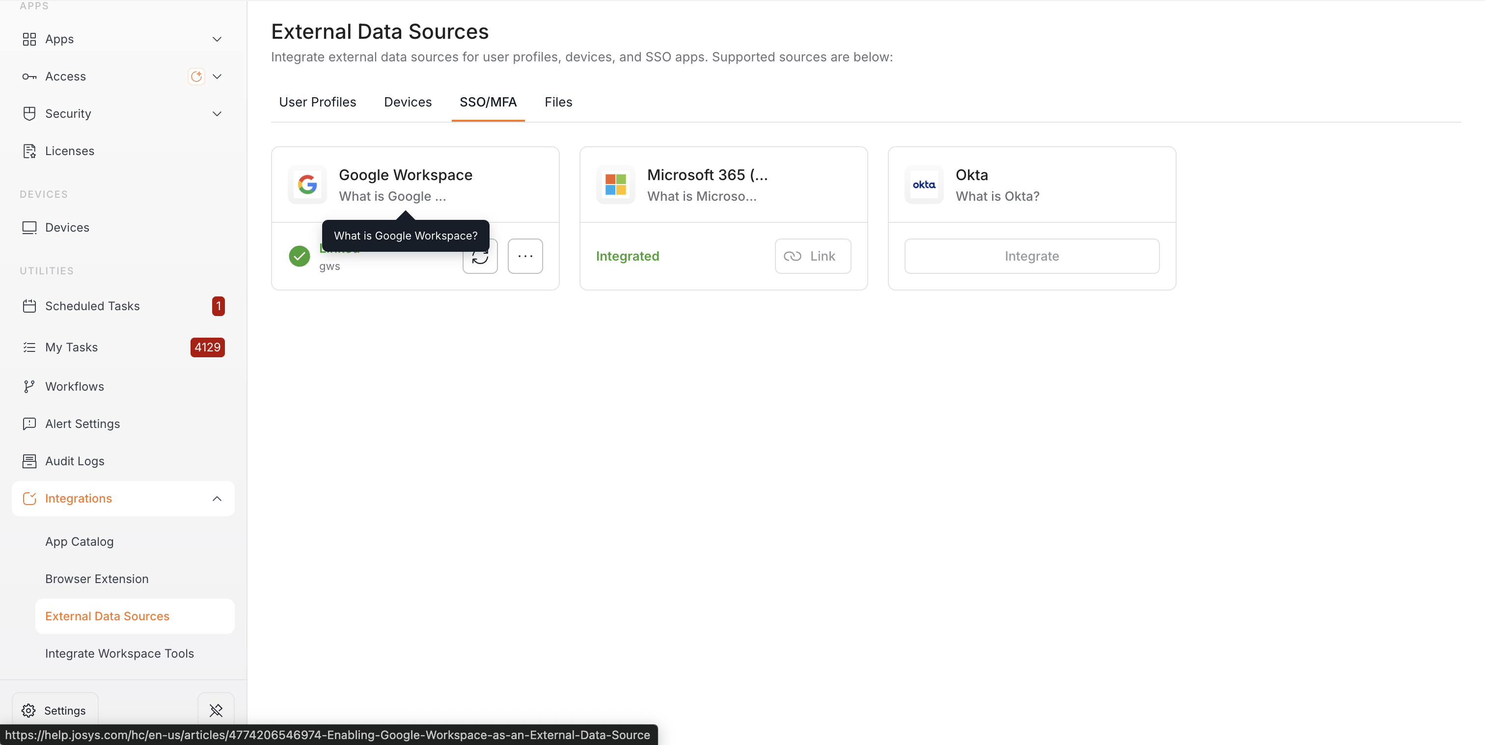Select the SSO/MFA tab
The image size is (1485, 745).
(x=488, y=102)
